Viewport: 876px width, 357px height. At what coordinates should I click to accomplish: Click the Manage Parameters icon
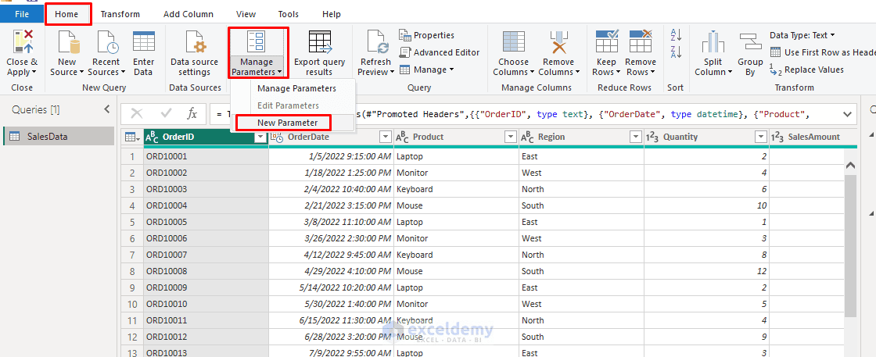pyautogui.click(x=258, y=42)
